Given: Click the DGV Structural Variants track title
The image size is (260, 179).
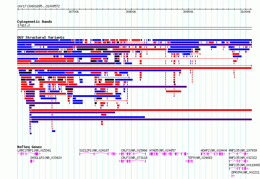Looking at the screenshot, I should point(41,37).
